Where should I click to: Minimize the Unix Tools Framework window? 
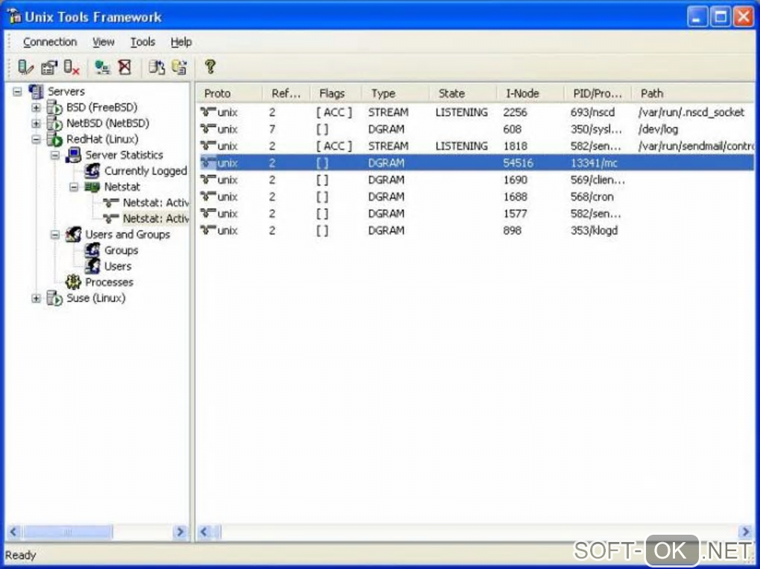(x=697, y=17)
